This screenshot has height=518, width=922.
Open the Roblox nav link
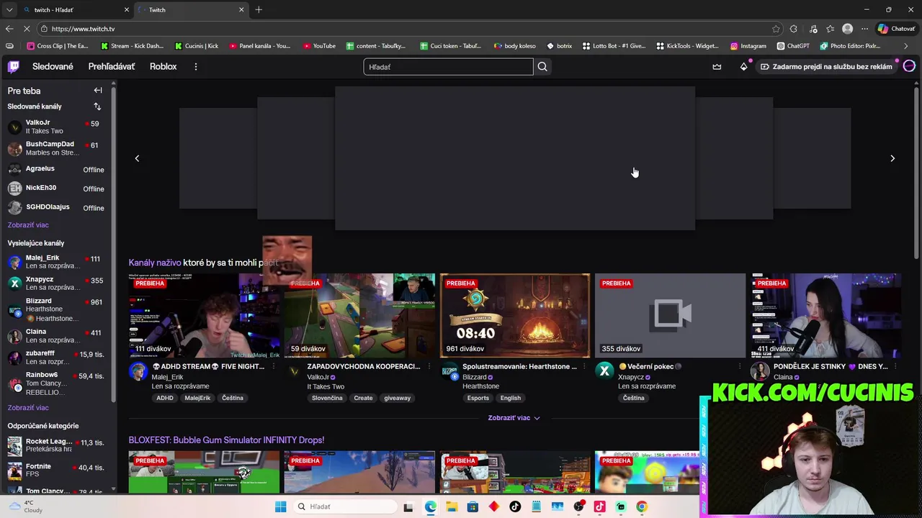163,67
